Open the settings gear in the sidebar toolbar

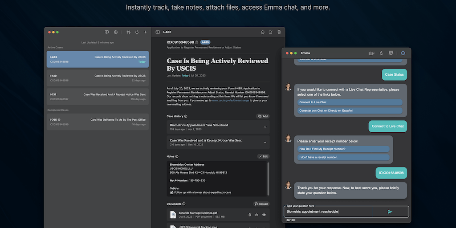click(x=116, y=32)
